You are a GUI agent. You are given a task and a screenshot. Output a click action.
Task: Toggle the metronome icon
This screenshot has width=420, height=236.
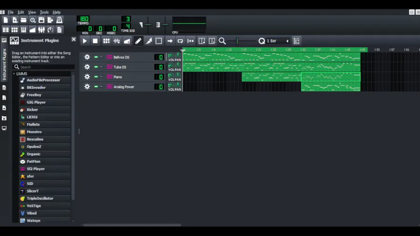click(x=59, y=20)
